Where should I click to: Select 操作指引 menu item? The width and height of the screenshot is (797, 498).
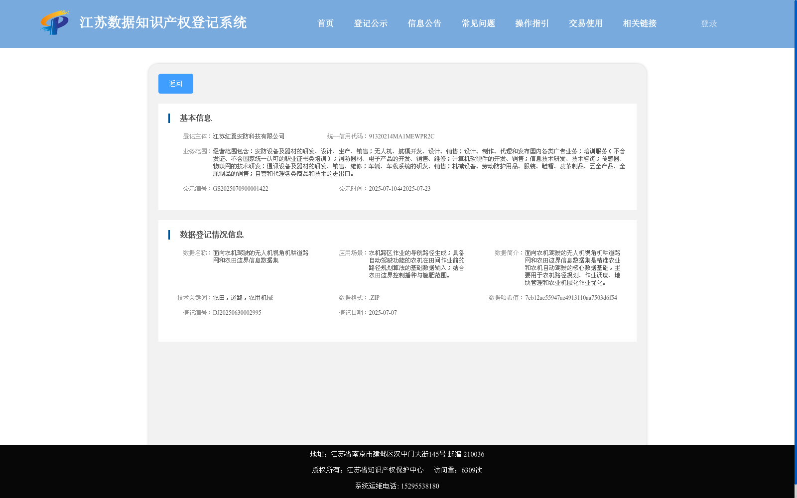tap(532, 23)
